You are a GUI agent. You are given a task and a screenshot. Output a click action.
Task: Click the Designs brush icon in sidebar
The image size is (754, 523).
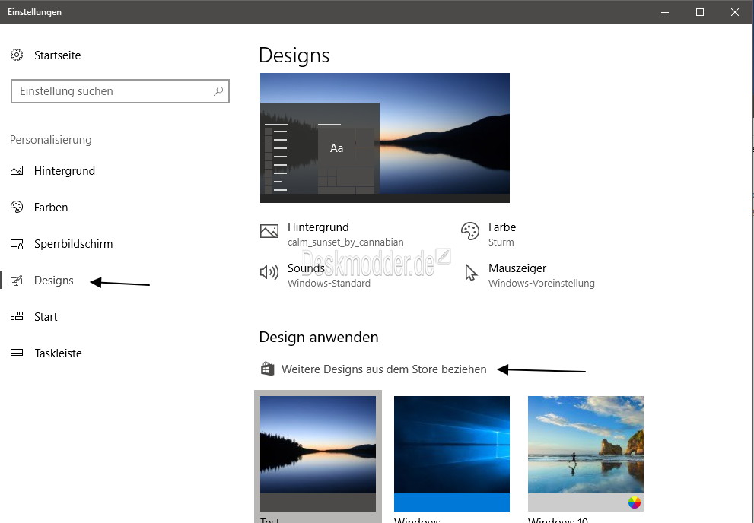pyautogui.click(x=17, y=280)
